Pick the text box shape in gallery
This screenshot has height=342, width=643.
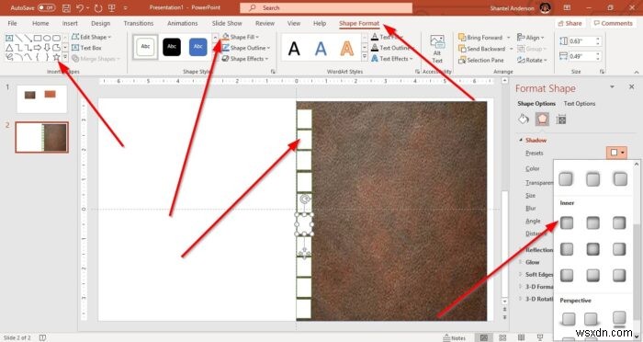pos(9,39)
